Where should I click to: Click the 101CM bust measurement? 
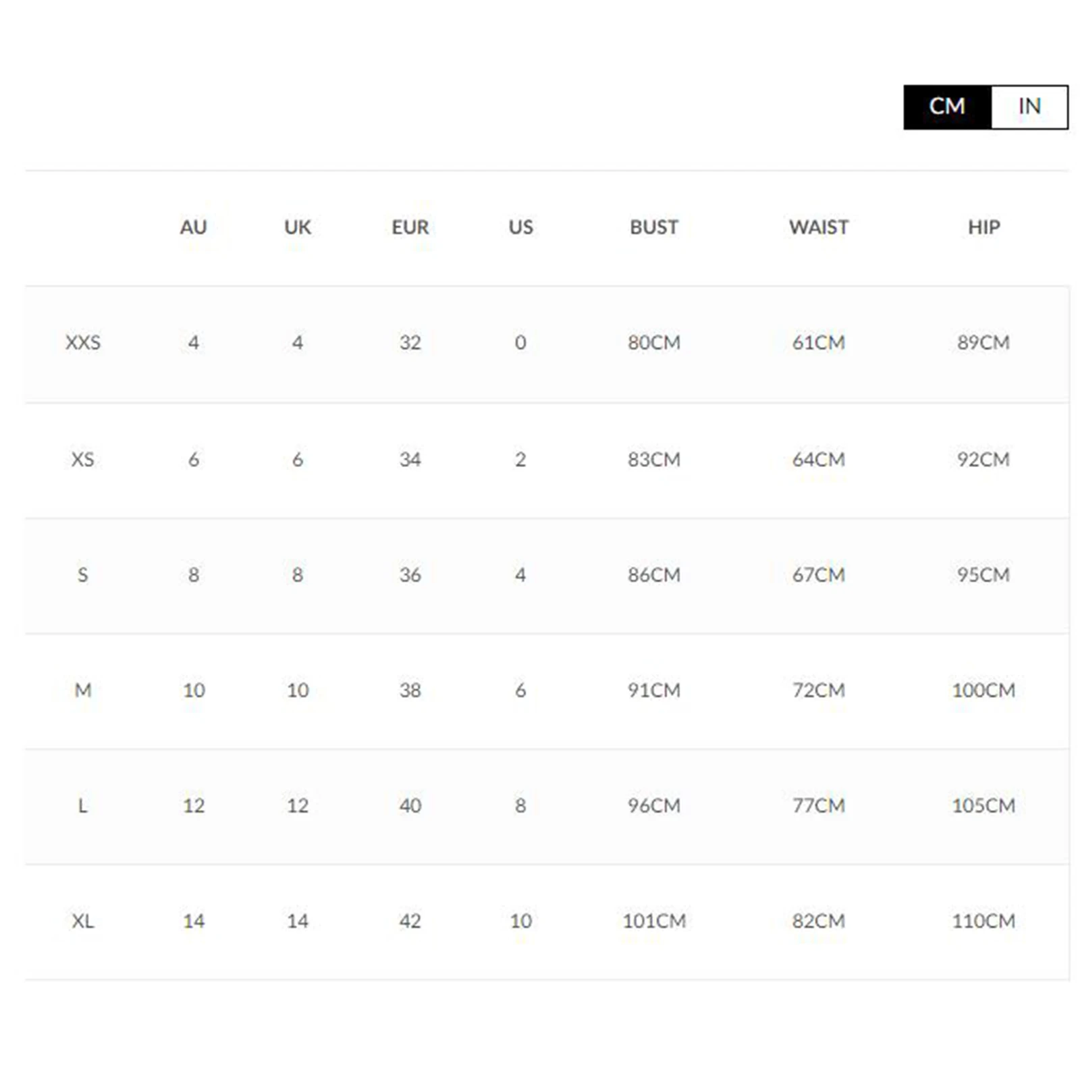coord(653,921)
